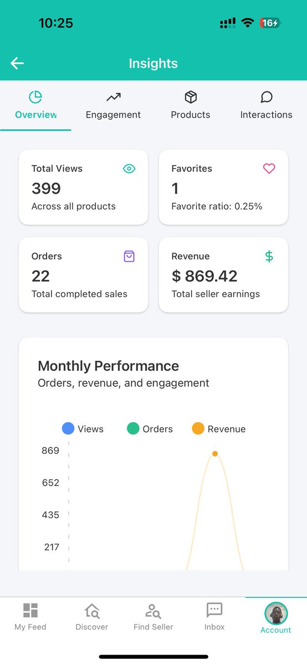
Task: Tap the heart icon on Favorites card
Action: tap(269, 168)
